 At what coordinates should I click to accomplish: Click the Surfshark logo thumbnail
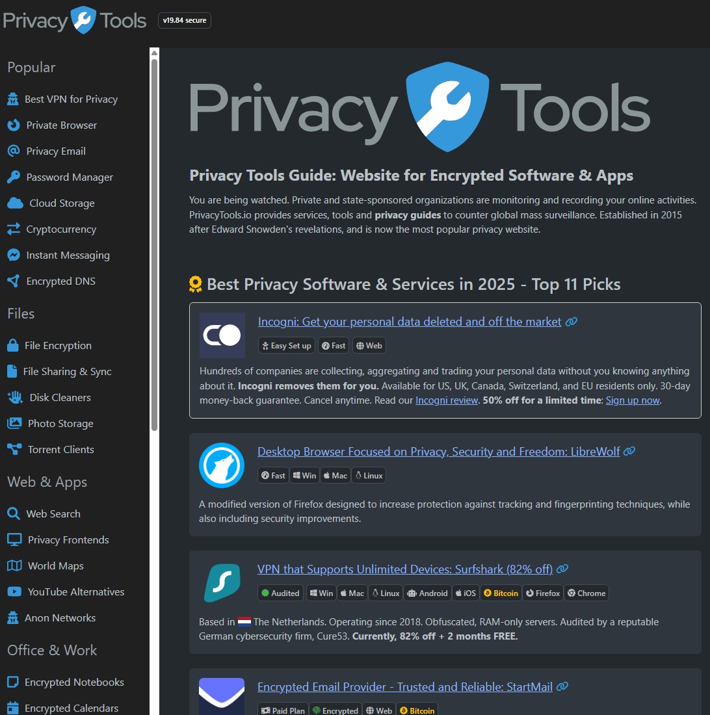[222, 583]
